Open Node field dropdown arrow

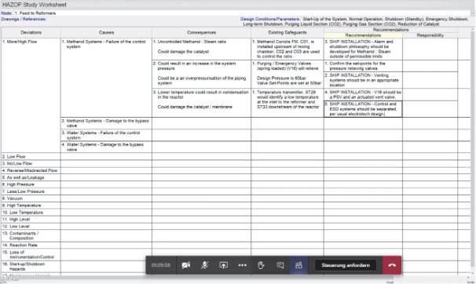473,13
